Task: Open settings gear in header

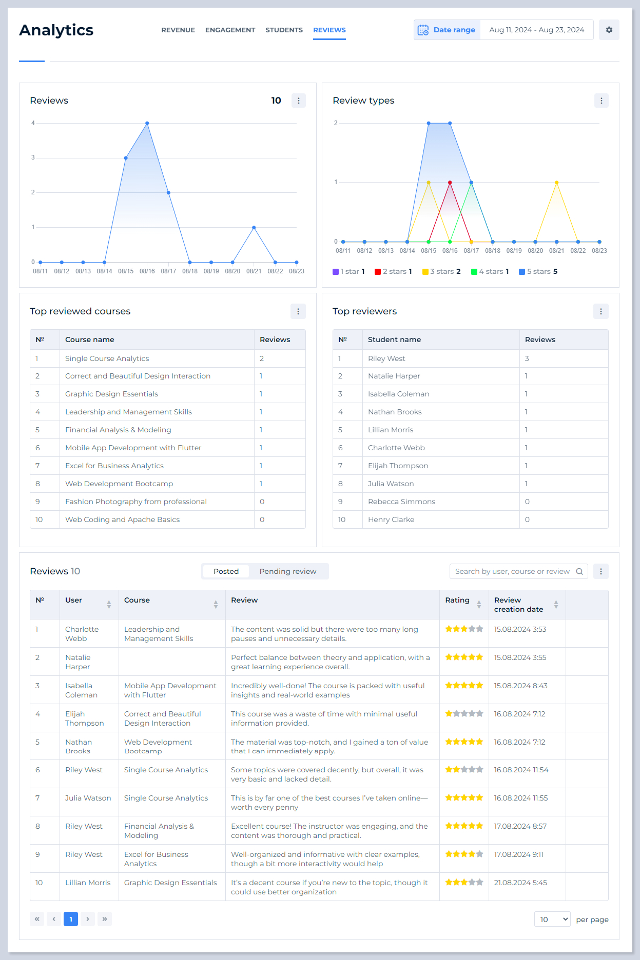Action: [x=609, y=30]
